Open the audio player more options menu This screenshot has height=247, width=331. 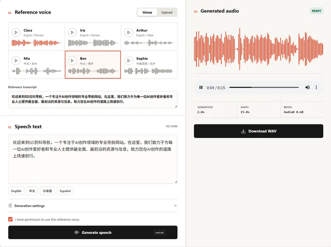(316, 88)
